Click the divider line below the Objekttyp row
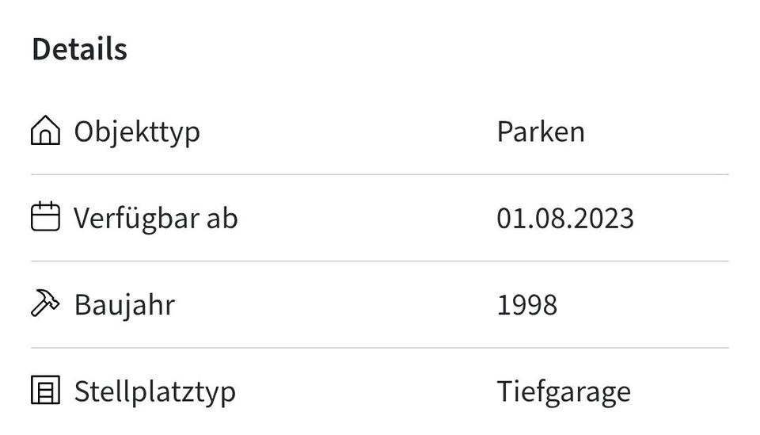The width and height of the screenshot is (760, 435). tap(380, 174)
